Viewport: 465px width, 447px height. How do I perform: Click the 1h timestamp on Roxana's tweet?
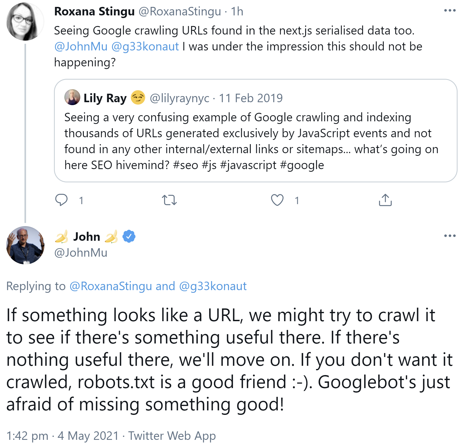click(237, 11)
